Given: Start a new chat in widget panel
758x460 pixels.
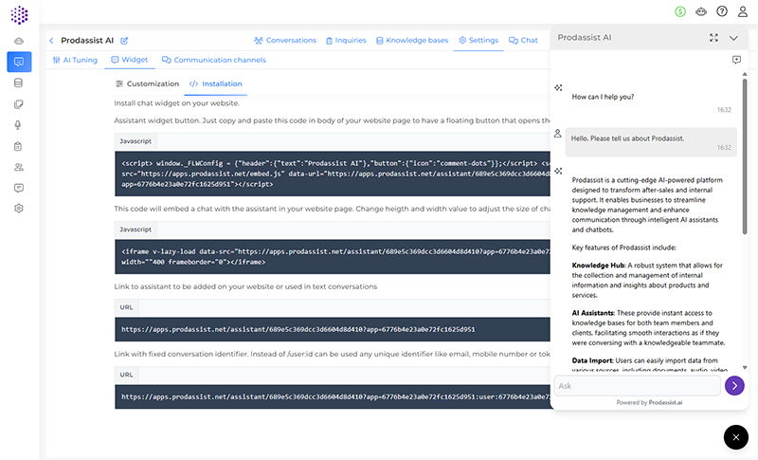Looking at the screenshot, I should (736, 60).
